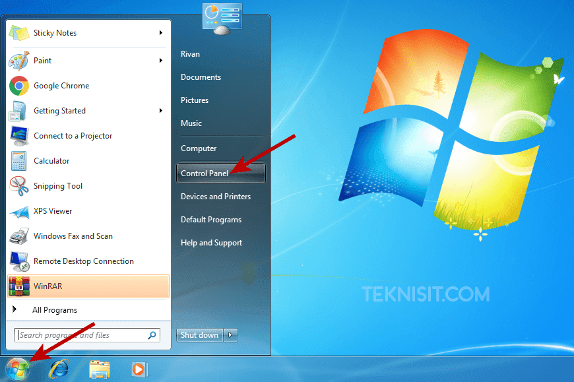Click the Shut down button
The image size is (574, 382).
[x=199, y=334]
